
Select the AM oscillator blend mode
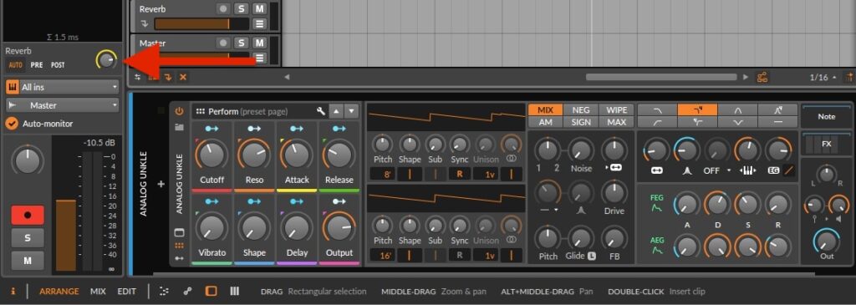pos(545,122)
